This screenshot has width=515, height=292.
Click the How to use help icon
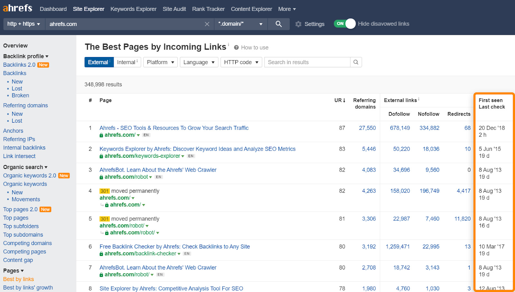pyautogui.click(x=237, y=47)
